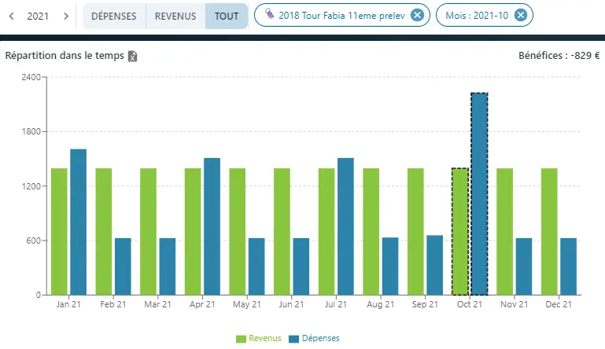Screen dimensions: 605x349
Task: Select the TOUT filter tab
Action: pyautogui.click(x=227, y=16)
